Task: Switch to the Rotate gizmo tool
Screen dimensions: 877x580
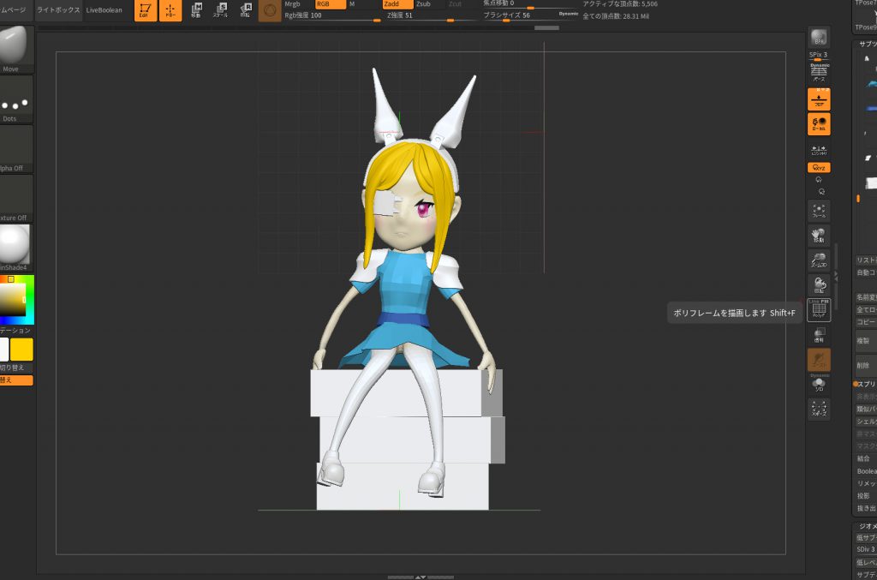Action: pos(246,10)
